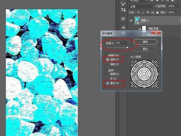The width and height of the screenshot is (181, 136).
Task: Click the brush settings panel icon
Action: tap(123, 4)
